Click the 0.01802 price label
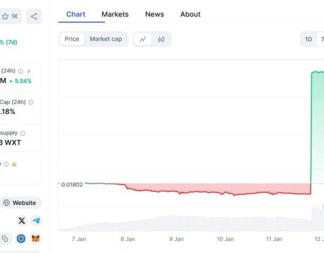The height and width of the screenshot is (253, 324). tap(72, 184)
